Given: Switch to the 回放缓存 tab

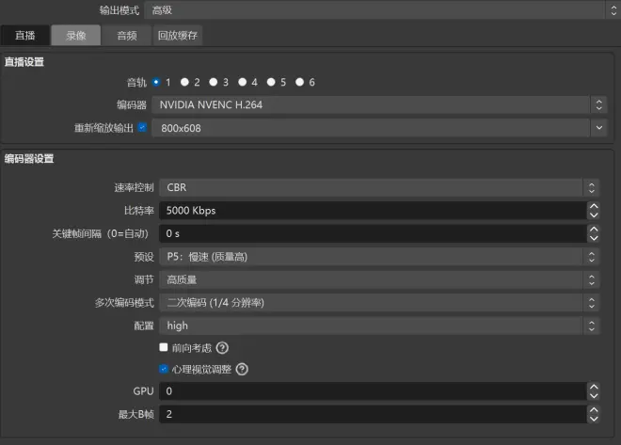Looking at the screenshot, I should point(178,36).
